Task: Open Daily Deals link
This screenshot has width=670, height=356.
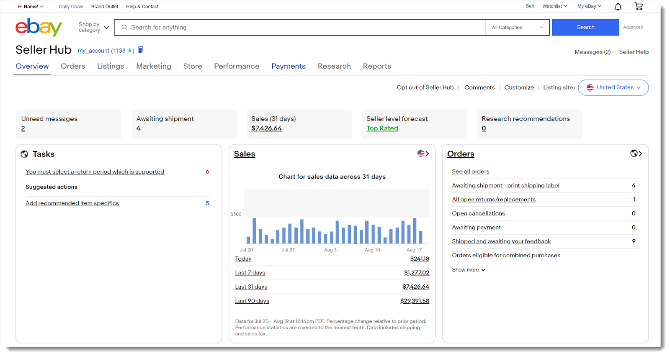Action: (71, 7)
